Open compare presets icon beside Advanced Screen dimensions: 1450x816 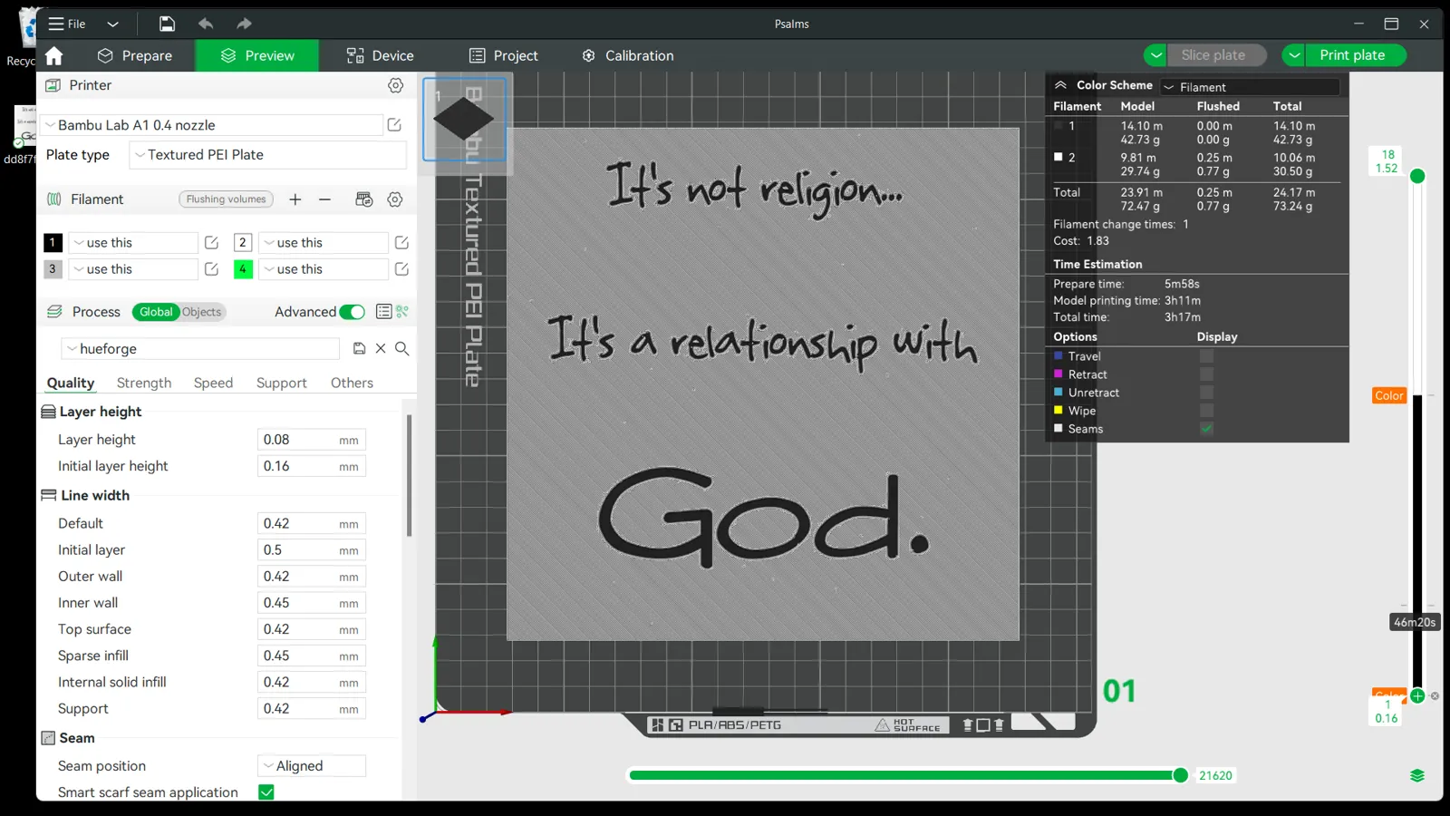402,312
